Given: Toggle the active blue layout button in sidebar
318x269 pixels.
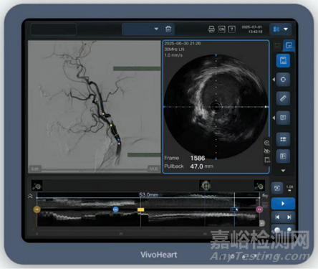Looking at the screenshot, I should 283,60.
